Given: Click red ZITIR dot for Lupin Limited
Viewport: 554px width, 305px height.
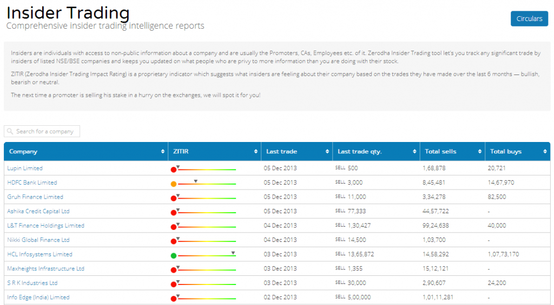Looking at the screenshot, I should (174, 170).
